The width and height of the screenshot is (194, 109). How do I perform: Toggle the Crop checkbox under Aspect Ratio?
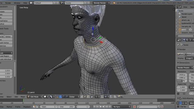[184, 94]
